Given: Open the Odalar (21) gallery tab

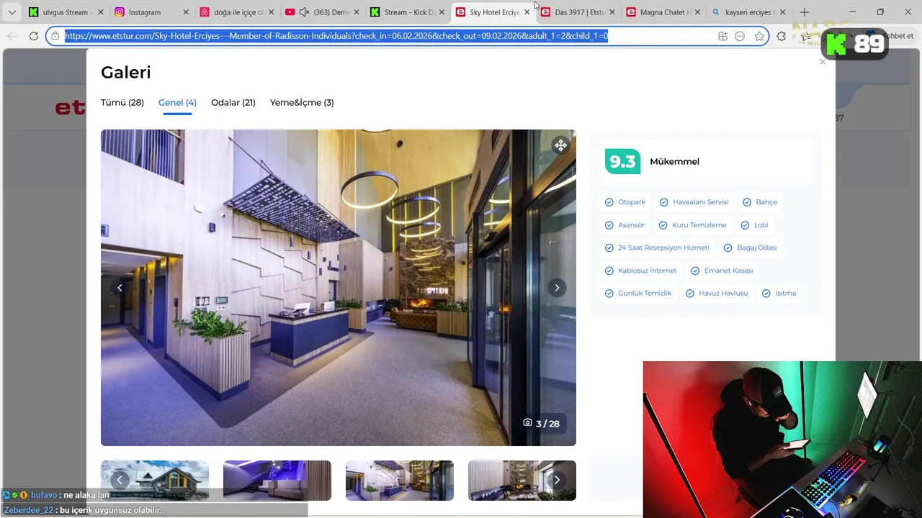Looking at the screenshot, I should pyautogui.click(x=233, y=102).
